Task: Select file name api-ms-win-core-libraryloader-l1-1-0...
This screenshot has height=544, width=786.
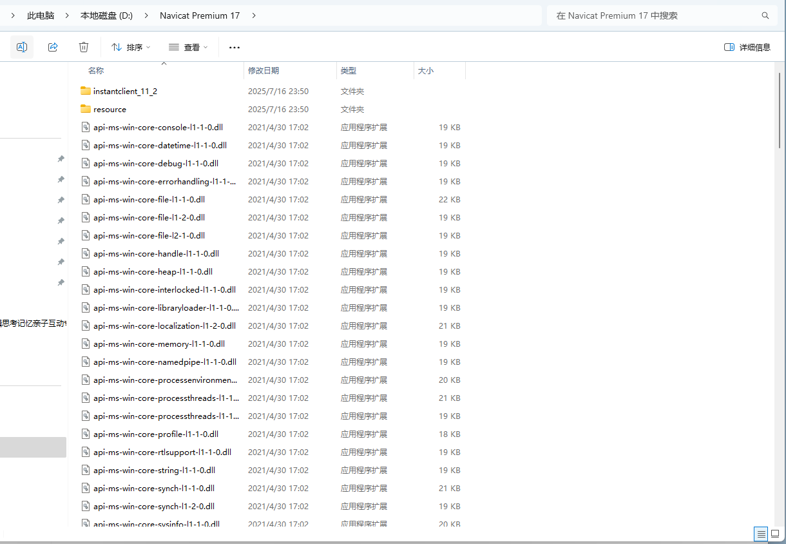Action: tap(166, 307)
